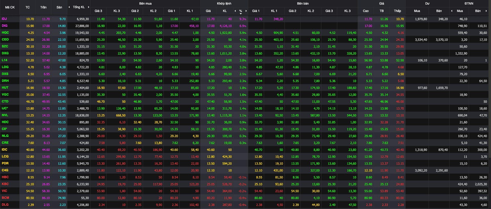Click left arrow before ĐTNN Mua header
The height and width of the screenshot is (209, 491).
coord(452,11)
